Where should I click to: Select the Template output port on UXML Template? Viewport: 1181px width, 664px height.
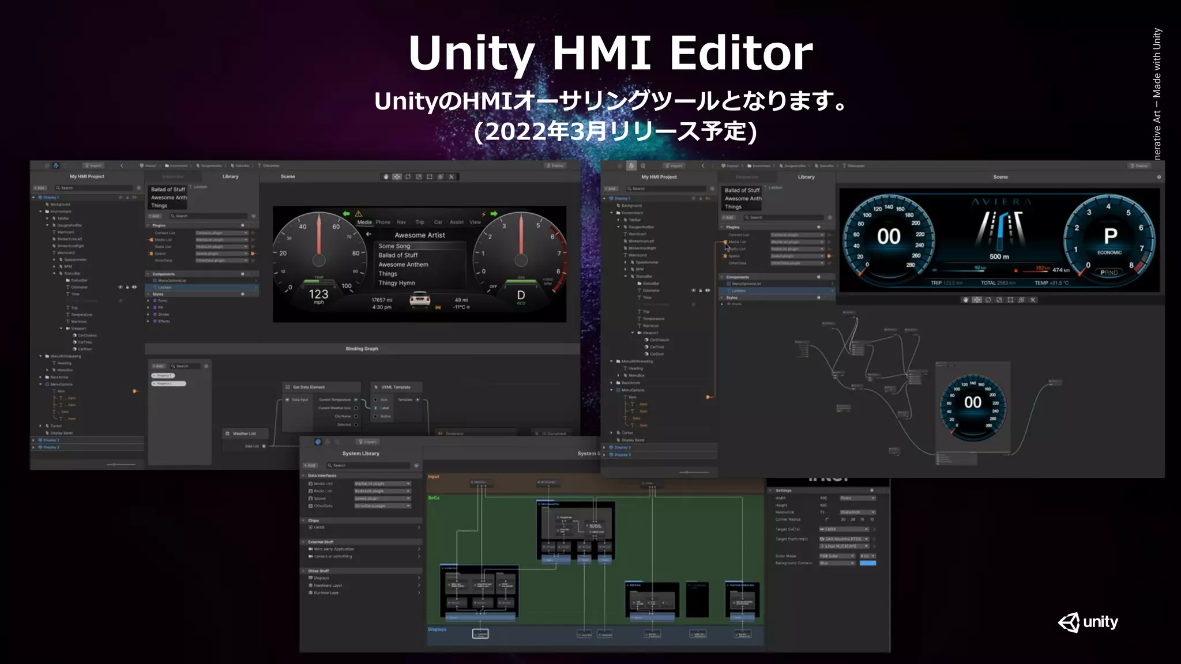(x=418, y=399)
